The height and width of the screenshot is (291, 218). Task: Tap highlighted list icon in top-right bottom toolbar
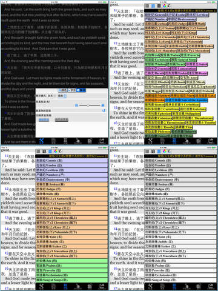click(174, 141)
